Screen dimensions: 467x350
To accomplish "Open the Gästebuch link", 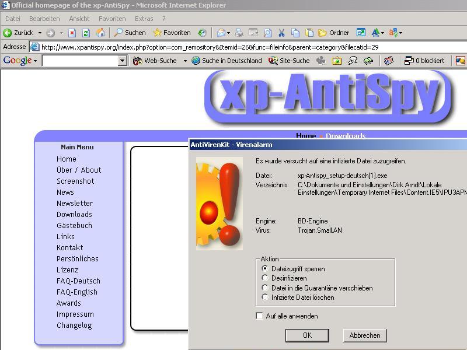I will (75, 225).
